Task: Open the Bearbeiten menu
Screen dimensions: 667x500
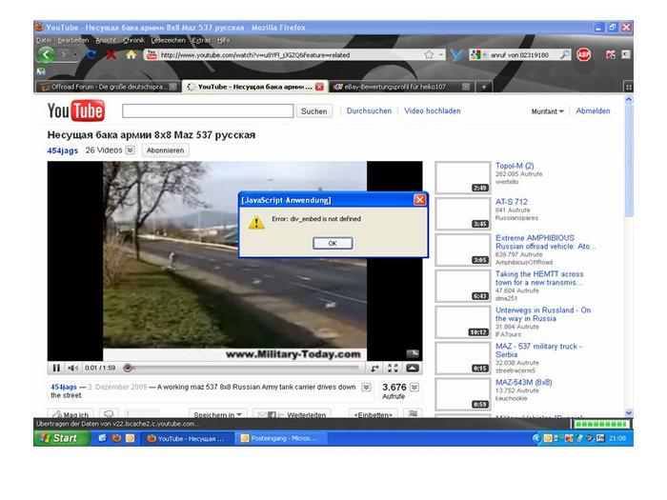Action: click(x=73, y=40)
